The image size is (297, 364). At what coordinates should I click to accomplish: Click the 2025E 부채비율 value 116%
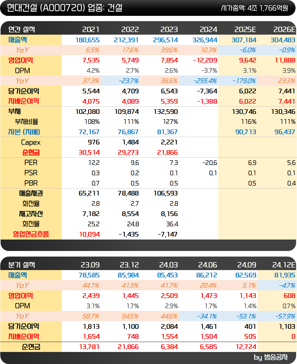tap(249, 122)
